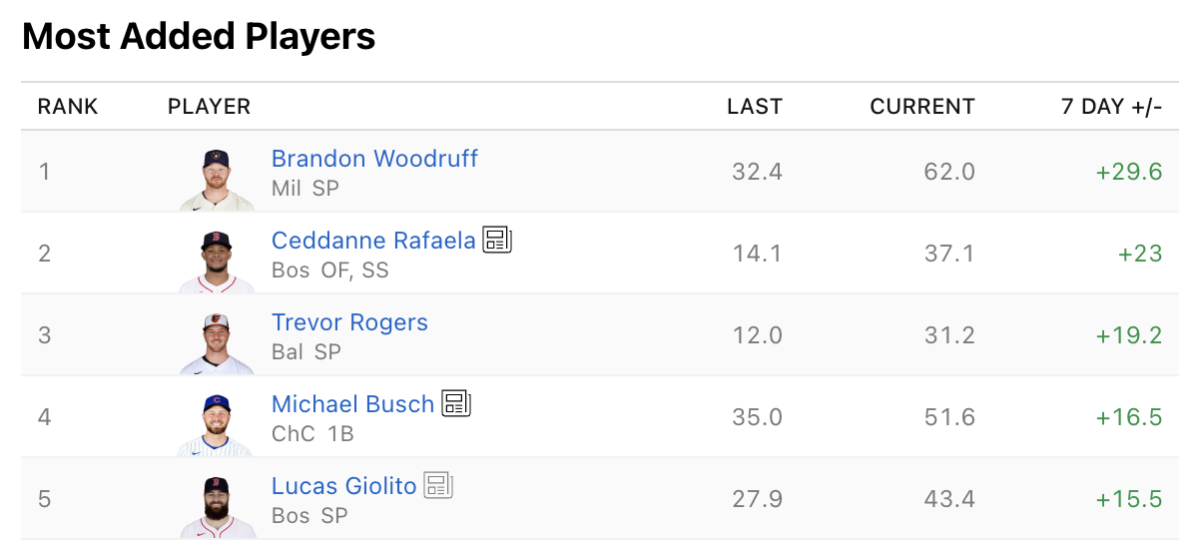Click the LAST column header
Viewport: 1198px width, 541px height.
pyautogui.click(x=755, y=107)
